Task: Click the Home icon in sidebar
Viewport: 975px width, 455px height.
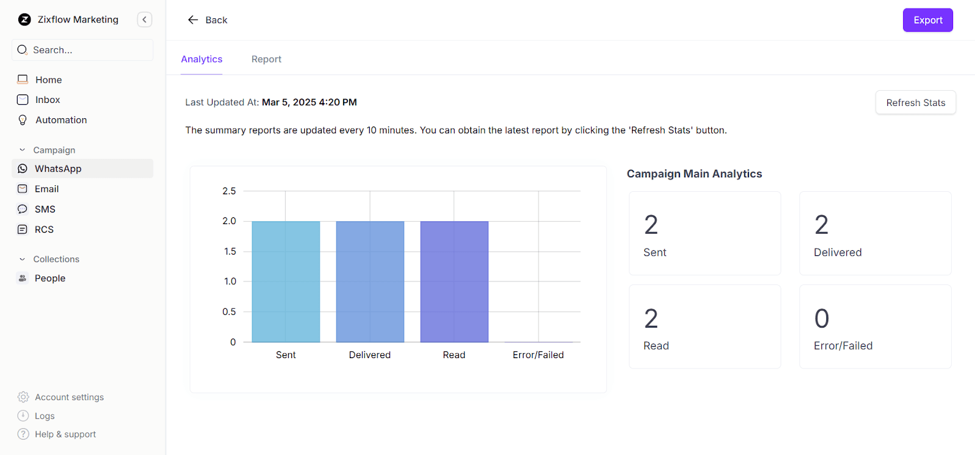Action: [23, 79]
